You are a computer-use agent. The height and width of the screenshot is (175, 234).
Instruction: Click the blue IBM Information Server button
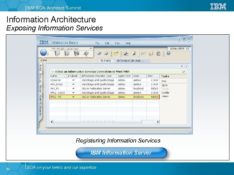pos(121,153)
